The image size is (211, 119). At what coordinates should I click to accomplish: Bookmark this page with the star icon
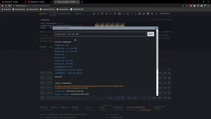point(187,6)
